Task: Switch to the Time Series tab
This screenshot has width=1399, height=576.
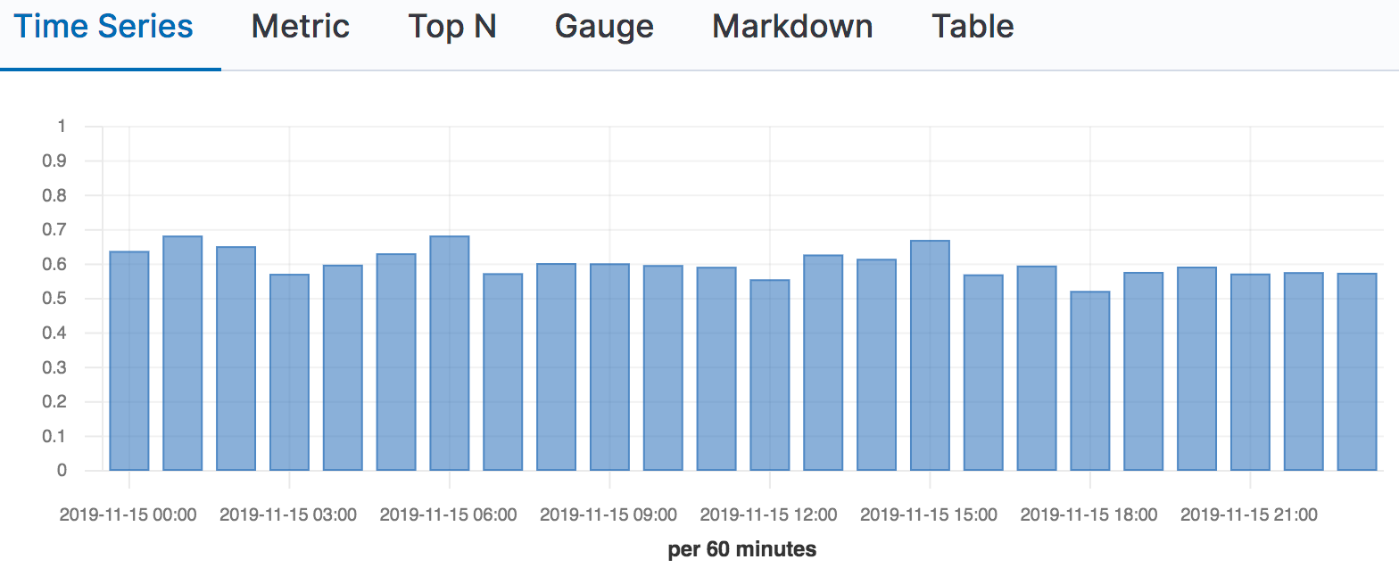Action: [x=103, y=27]
